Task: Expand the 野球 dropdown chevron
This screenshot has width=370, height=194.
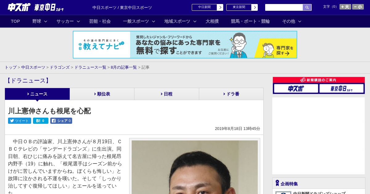Action: [x=46, y=21]
